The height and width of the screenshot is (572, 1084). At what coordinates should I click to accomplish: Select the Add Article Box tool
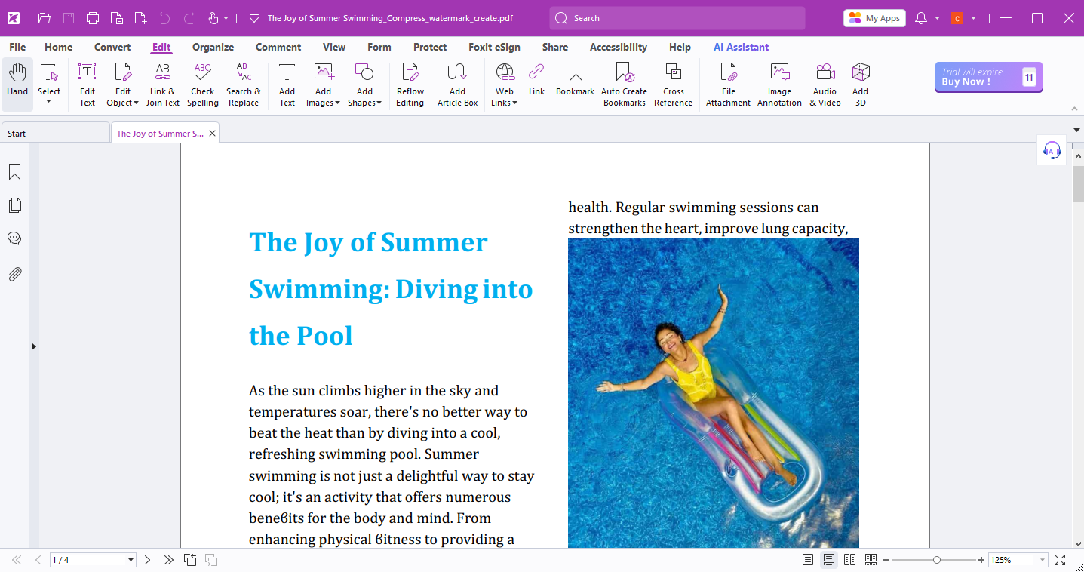[457, 84]
